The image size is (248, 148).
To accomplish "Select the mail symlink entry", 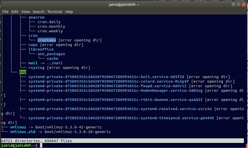I will pos(33,63).
